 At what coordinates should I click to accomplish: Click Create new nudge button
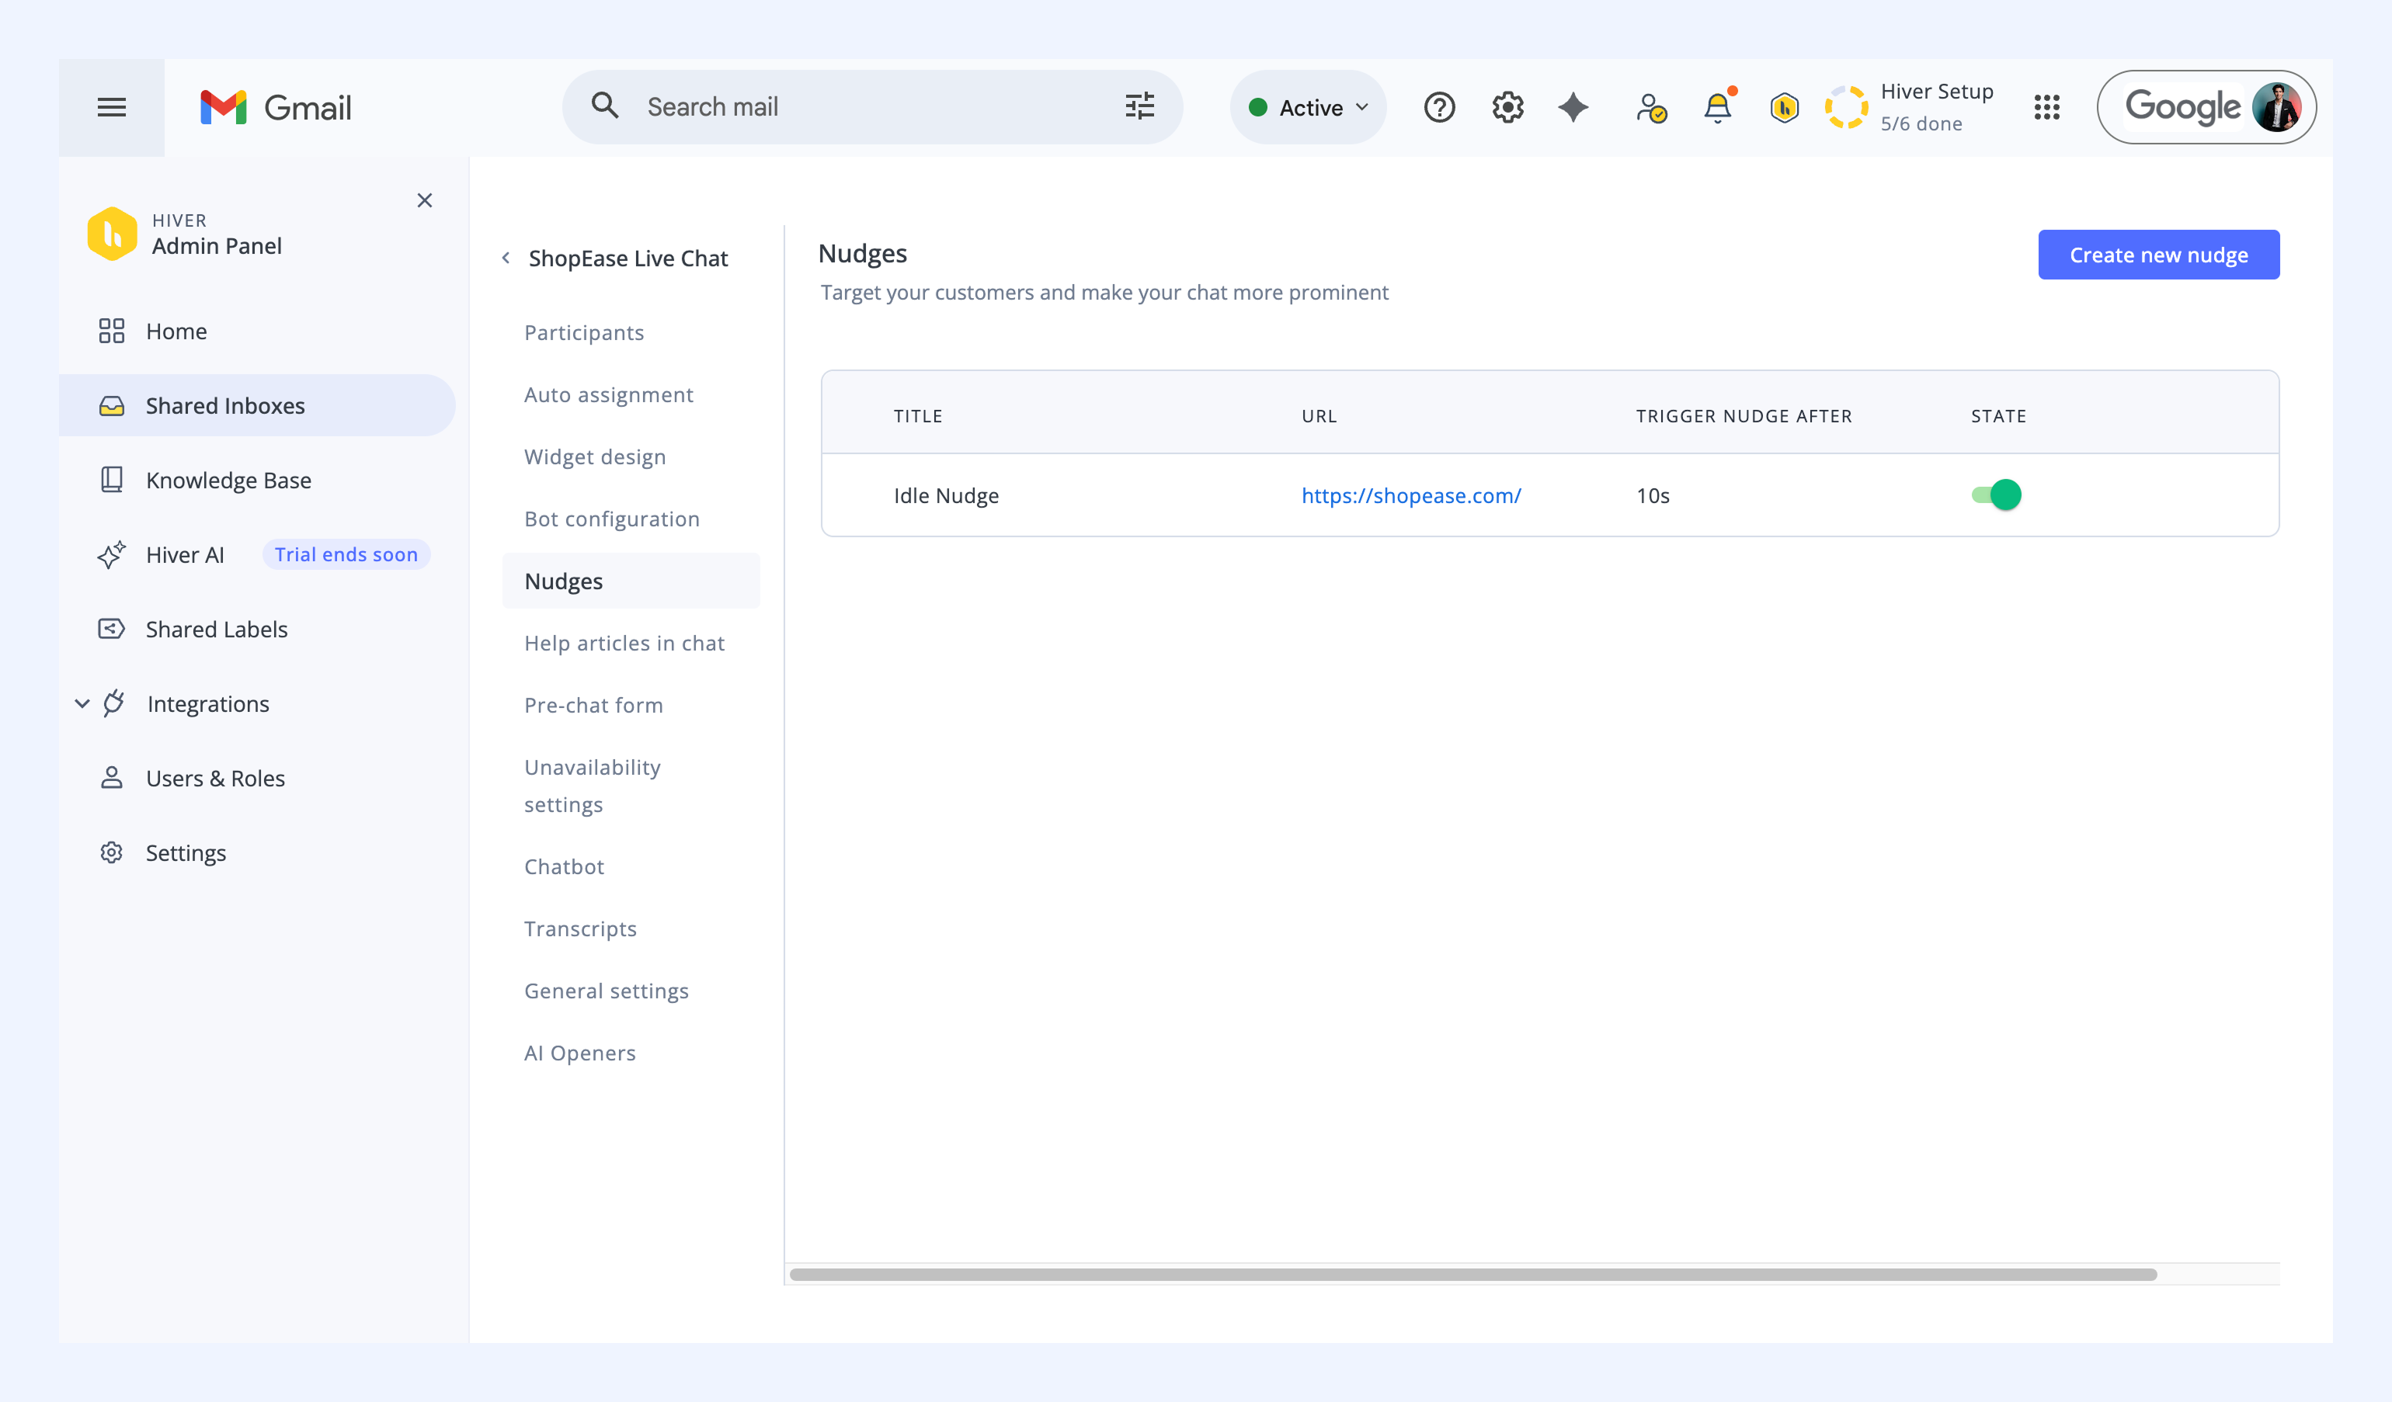2158,255
